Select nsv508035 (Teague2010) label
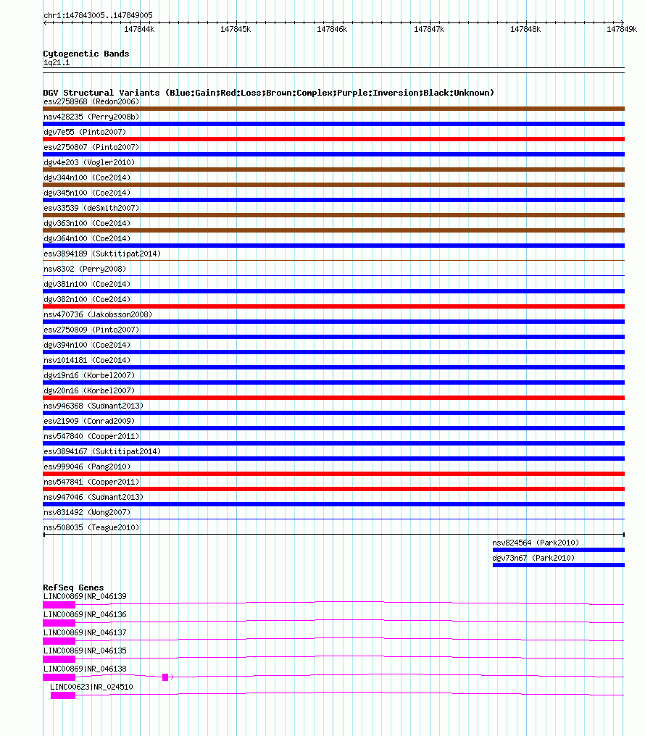 click(91, 527)
